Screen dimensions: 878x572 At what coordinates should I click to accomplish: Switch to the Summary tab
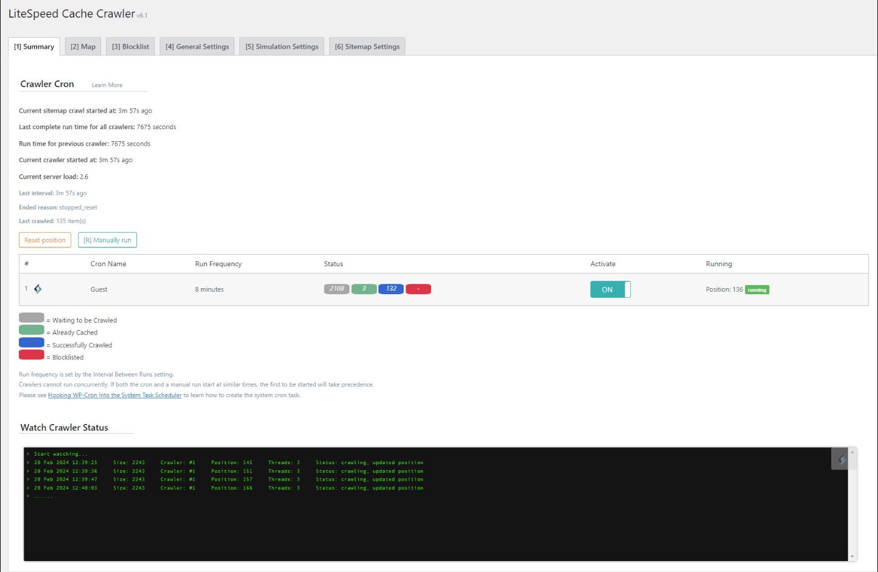pyautogui.click(x=34, y=46)
